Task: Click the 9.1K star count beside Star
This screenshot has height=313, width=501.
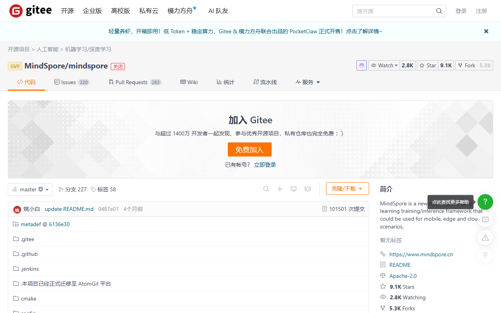Action: coord(446,65)
